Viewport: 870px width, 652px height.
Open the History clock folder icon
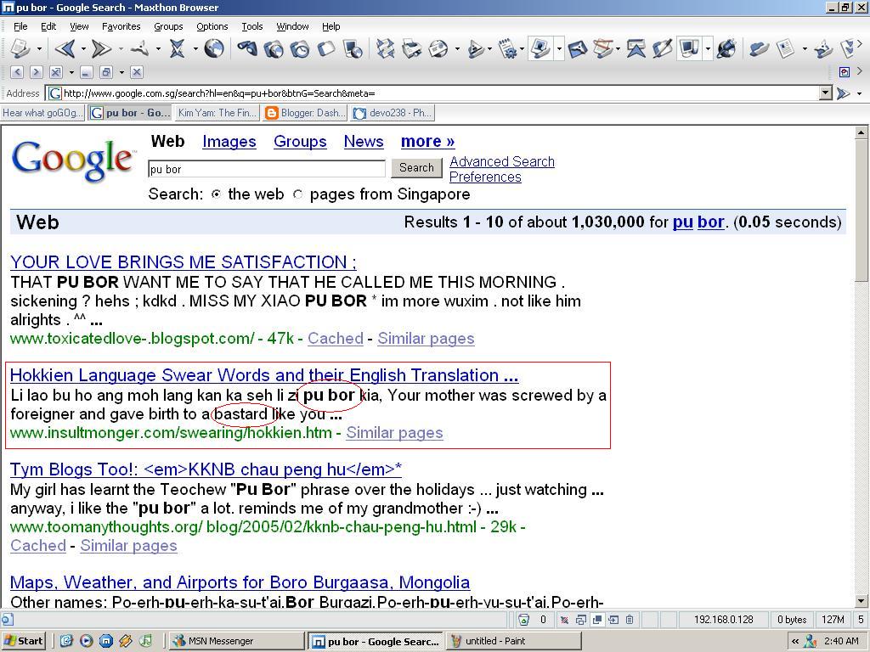pos(300,48)
